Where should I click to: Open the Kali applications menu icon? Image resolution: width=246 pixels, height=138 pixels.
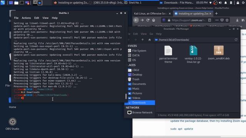tap(3, 3)
